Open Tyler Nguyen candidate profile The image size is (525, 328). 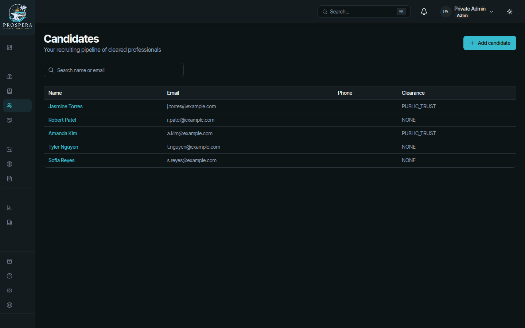(x=63, y=147)
